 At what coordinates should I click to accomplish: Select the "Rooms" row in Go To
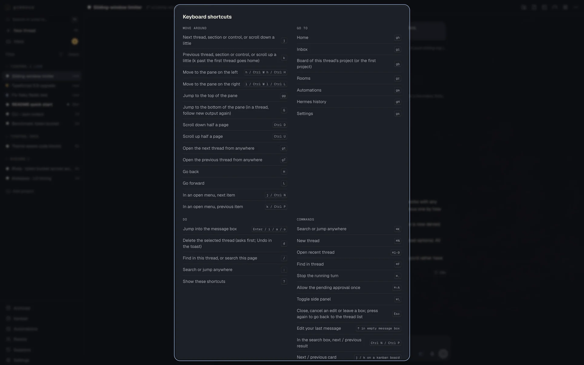coord(349,78)
